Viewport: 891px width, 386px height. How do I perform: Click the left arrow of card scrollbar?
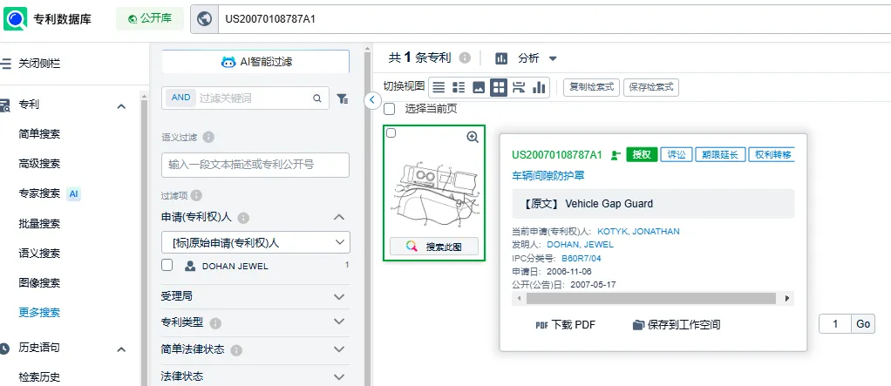[x=519, y=298]
